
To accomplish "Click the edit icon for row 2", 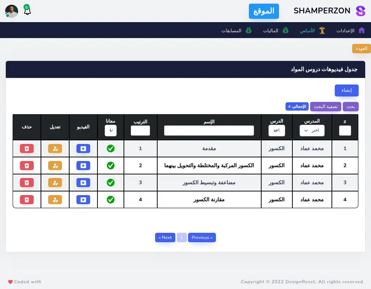I will click(55, 165).
